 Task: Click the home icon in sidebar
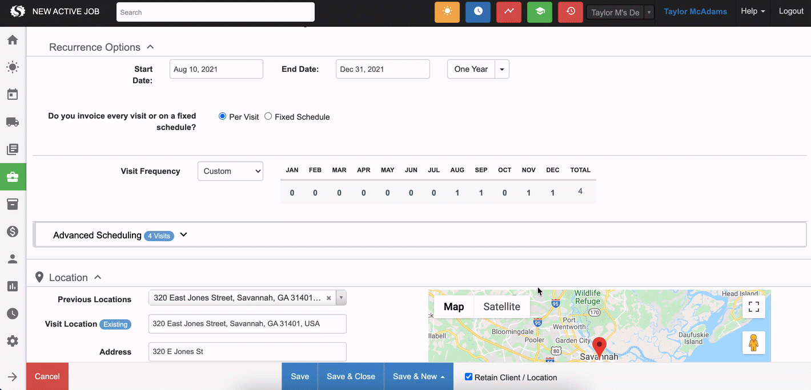13,40
